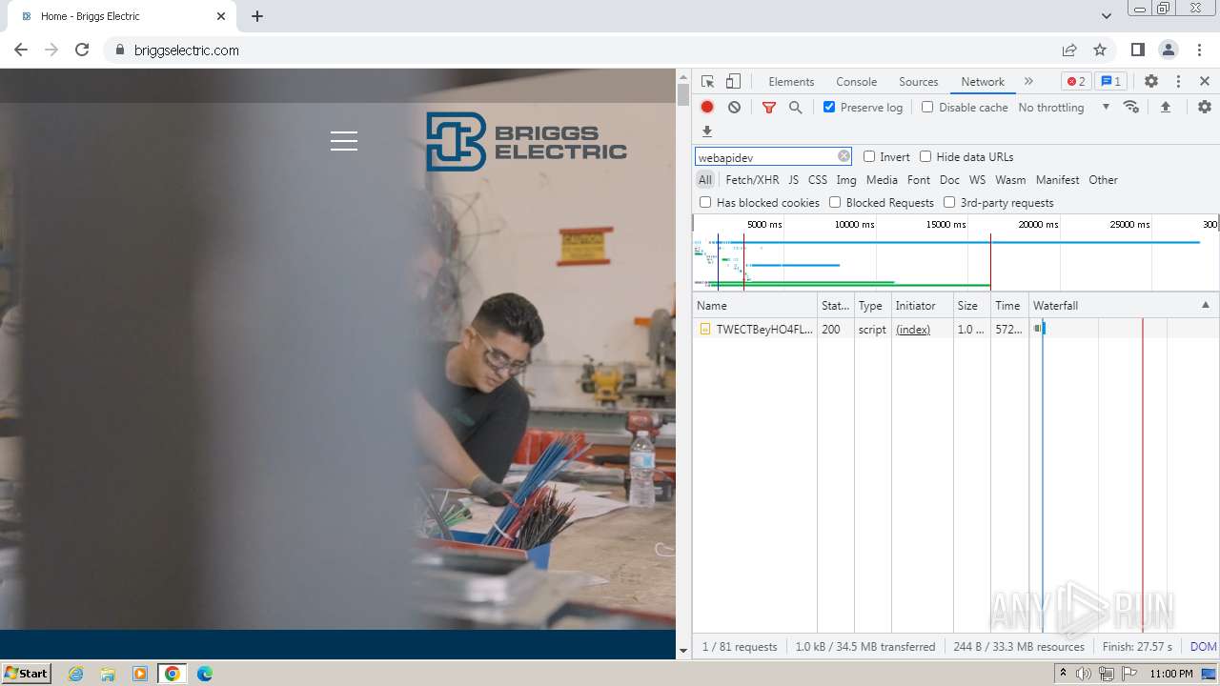This screenshot has height=686, width=1220.
Task: Switch to Console tab
Action: [856, 82]
